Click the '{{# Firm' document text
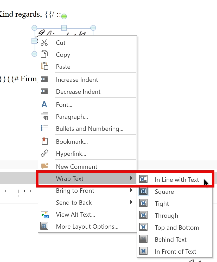The height and width of the screenshot is (262, 217). point(22,79)
